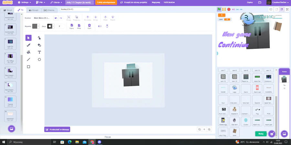Image resolution: width=291 pixels, height=145 pixels.
Task: Click the Grupuj group icon
Action: (x=69, y=18)
